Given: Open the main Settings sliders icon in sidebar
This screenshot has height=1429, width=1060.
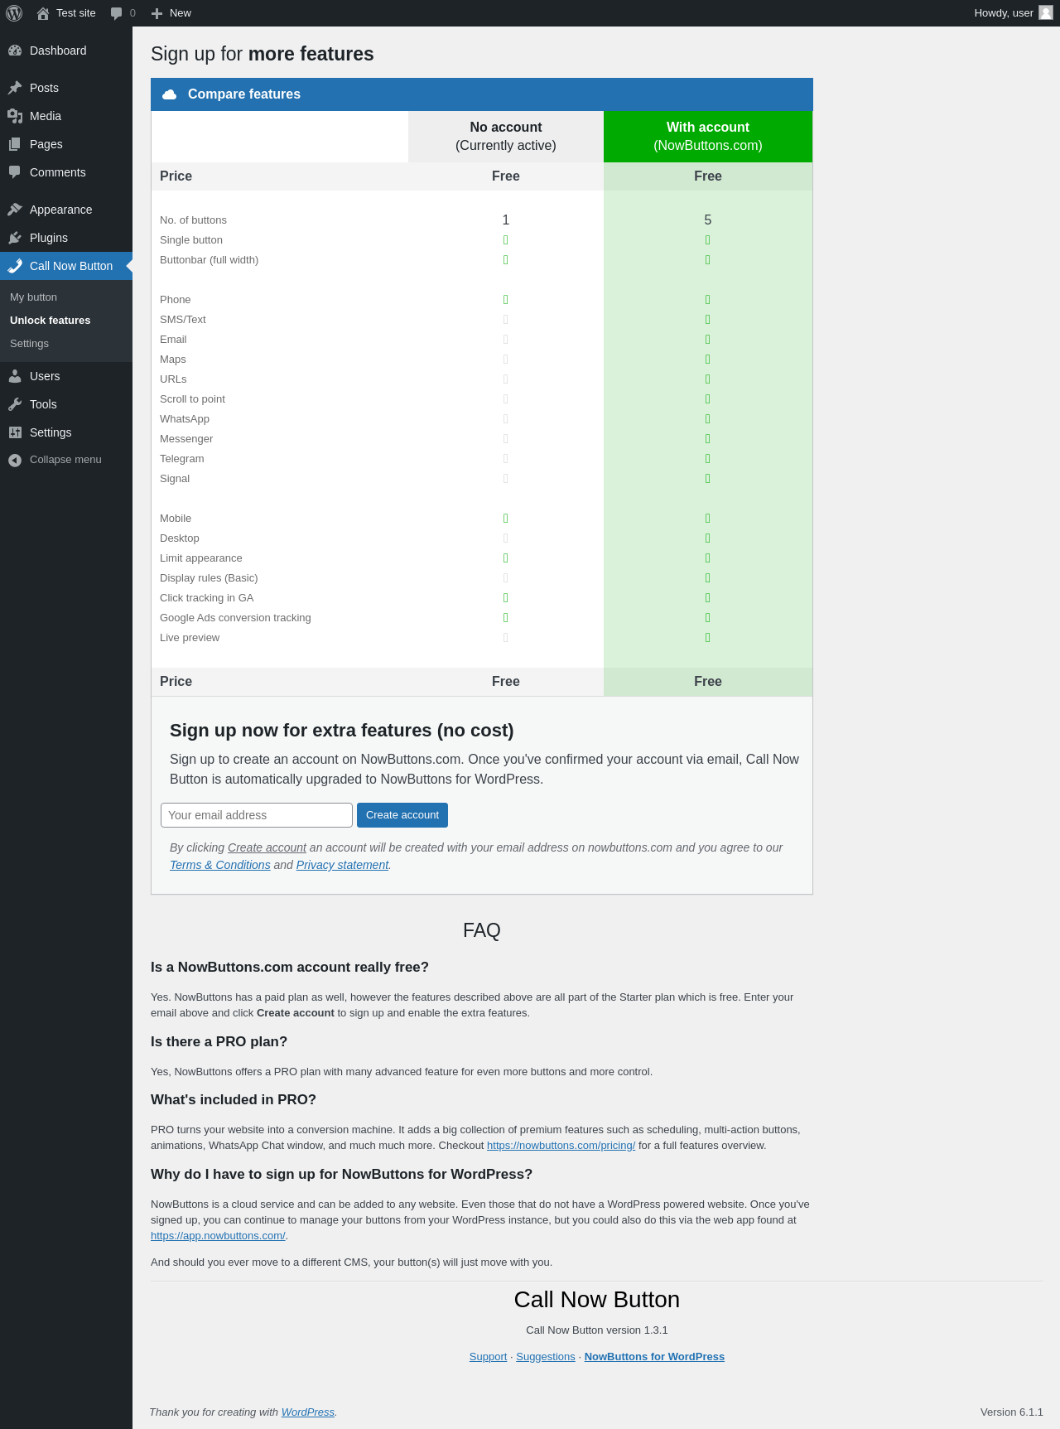Looking at the screenshot, I should pos(15,432).
